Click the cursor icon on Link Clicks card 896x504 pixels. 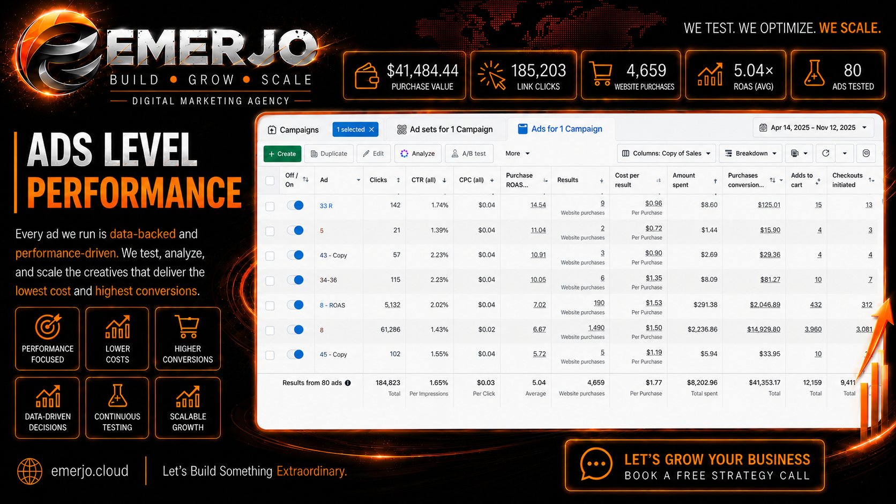pyautogui.click(x=492, y=76)
